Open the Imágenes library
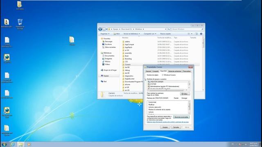The image size is (262, 147). point(108,59)
